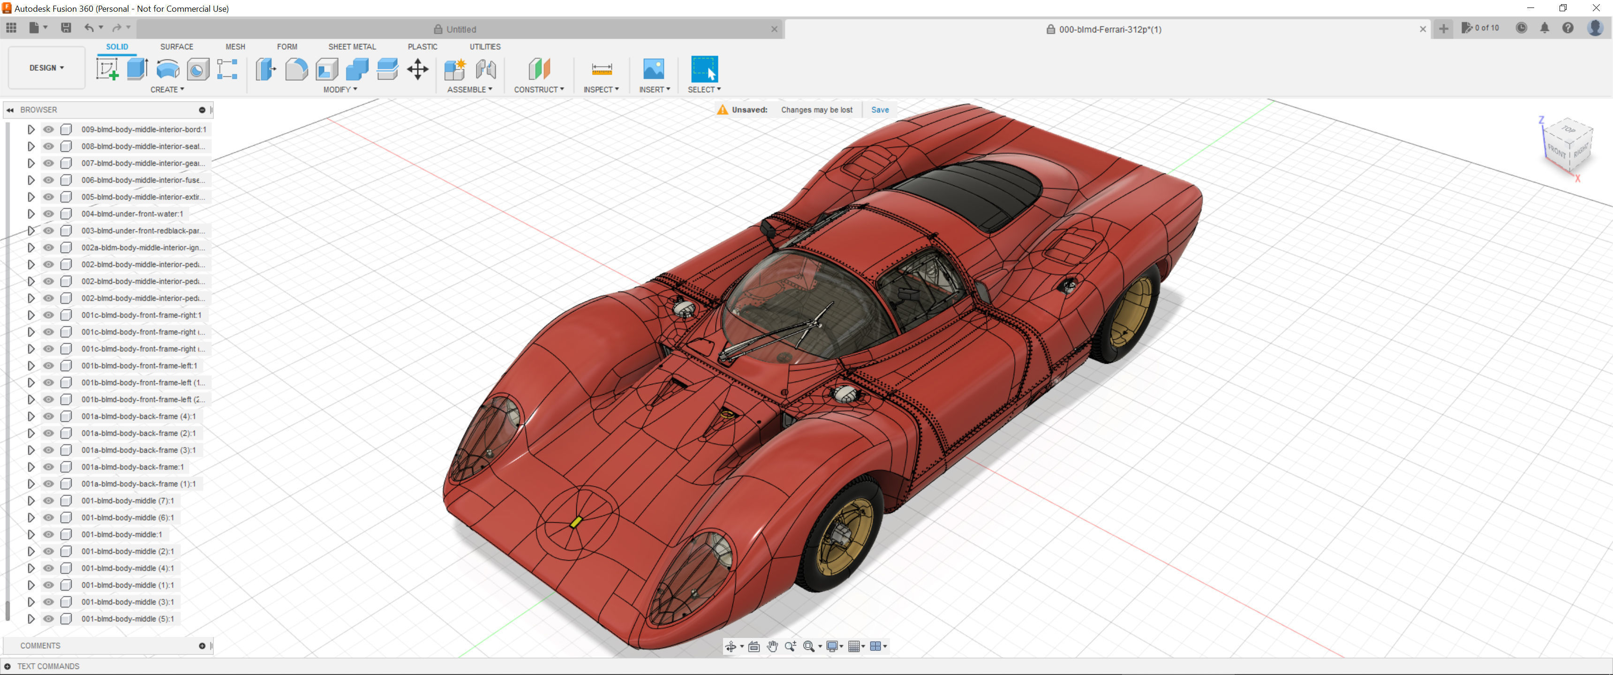Select the Press Pull tool
The image size is (1613, 675).
pos(265,69)
